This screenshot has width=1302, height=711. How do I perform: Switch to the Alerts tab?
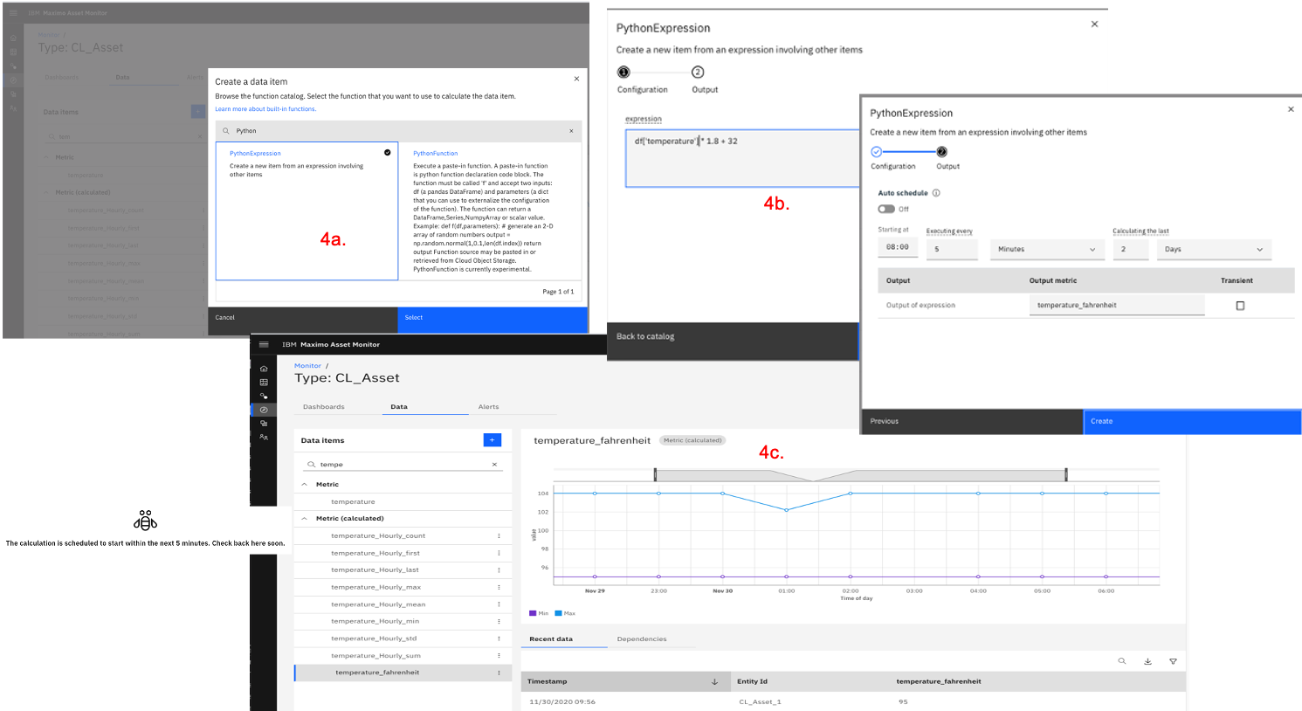[488, 406]
